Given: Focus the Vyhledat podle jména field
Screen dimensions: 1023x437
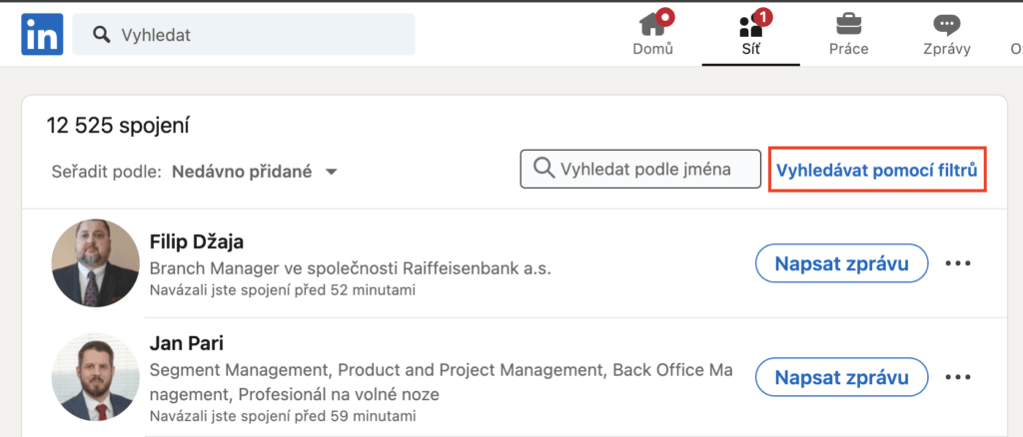Looking at the screenshot, I should pos(640,170).
